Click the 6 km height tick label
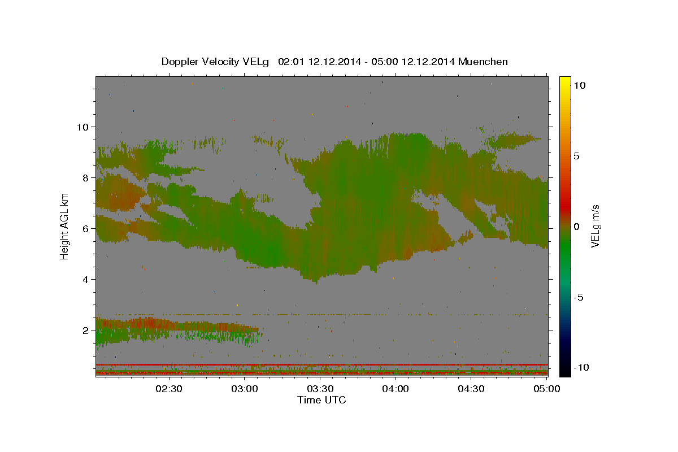The image size is (678, 452). coord(87,228)
